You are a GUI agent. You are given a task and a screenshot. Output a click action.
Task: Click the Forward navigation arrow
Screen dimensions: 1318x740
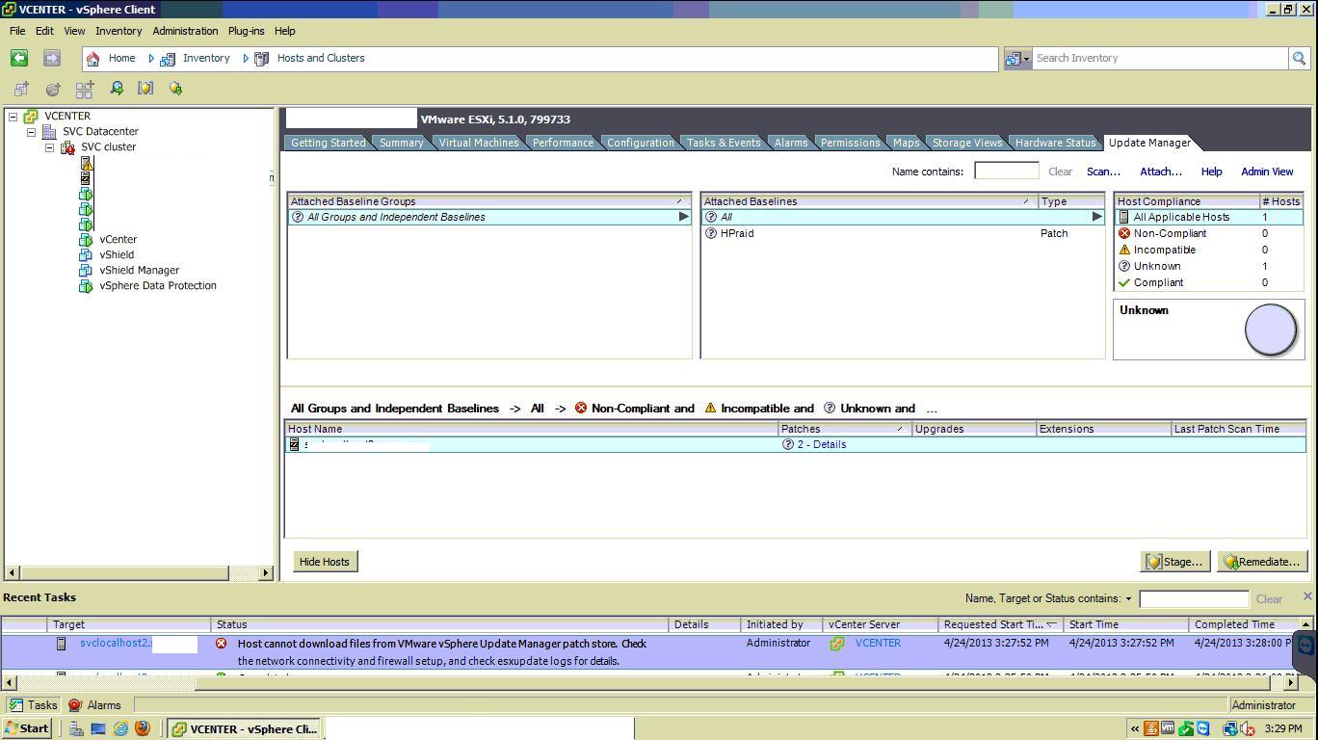pos(51,58)
